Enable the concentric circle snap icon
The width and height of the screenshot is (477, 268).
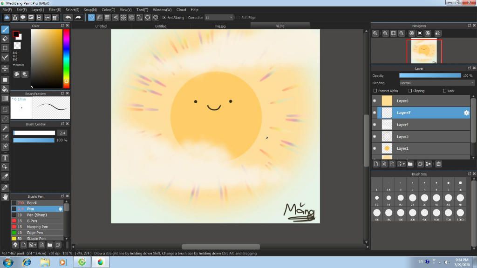[131, 17]
